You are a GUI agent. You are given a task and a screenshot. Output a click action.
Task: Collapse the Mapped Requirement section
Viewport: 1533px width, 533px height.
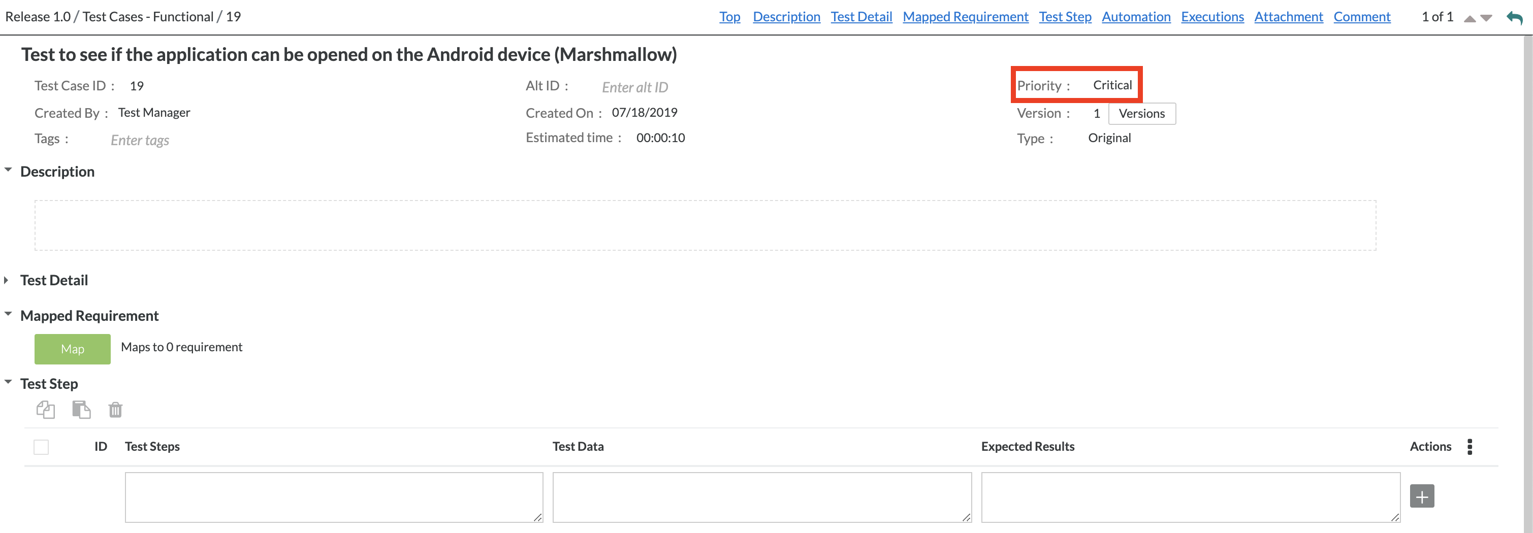pyautogui.click(x=8, y=315)
